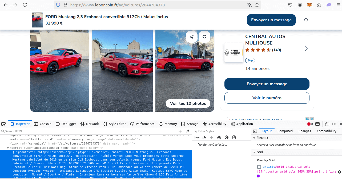Switch sidebar to Changes tab
342x180 pixels.
click(x=305, y=131)
